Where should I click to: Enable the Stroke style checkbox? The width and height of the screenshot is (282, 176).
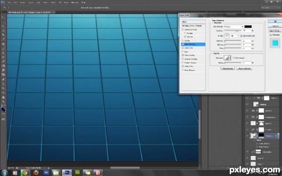[183, 40]
